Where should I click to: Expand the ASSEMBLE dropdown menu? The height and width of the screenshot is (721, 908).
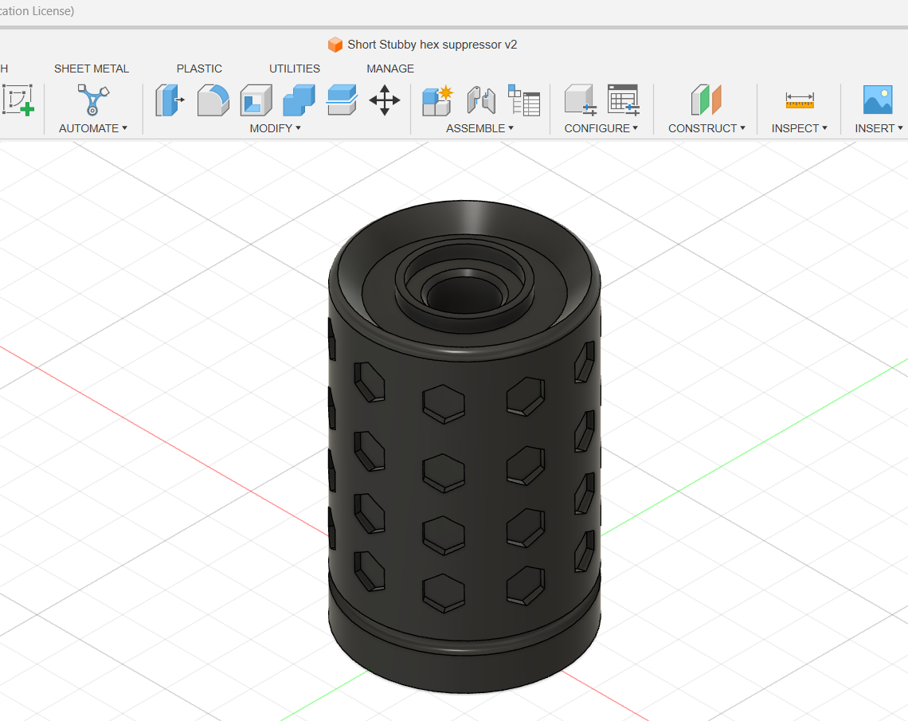click(x=479, y=128)
